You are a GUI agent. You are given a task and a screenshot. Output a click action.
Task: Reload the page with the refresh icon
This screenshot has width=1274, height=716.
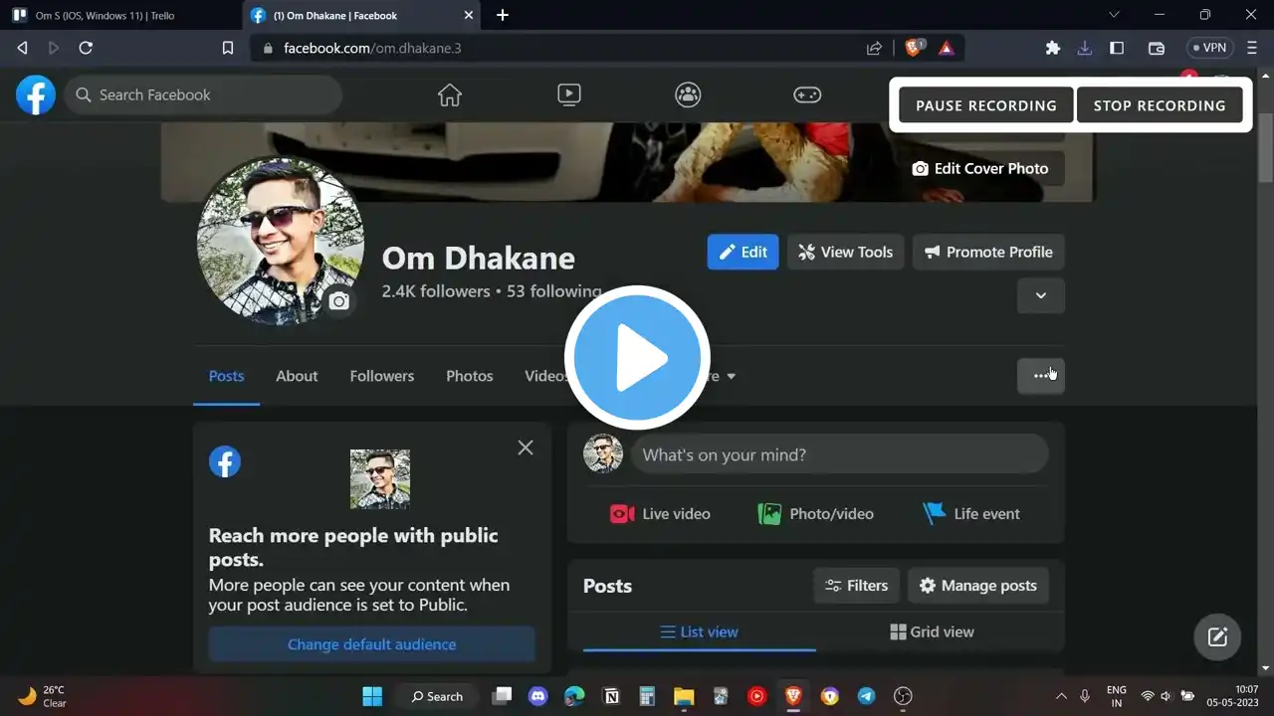coord(86,48)
